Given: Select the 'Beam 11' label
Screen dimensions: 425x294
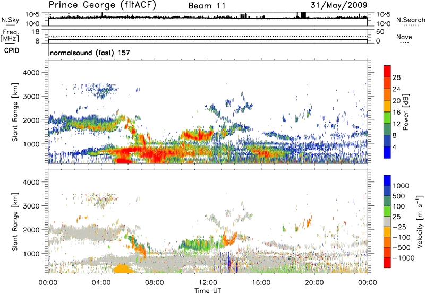Looking at the screenshot, I should [207, 6].
